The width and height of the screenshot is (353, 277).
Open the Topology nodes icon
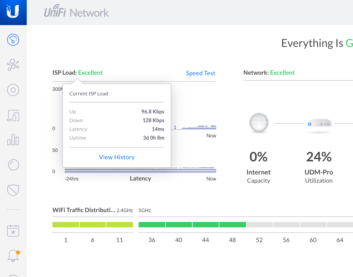click(x=13, y=65)
